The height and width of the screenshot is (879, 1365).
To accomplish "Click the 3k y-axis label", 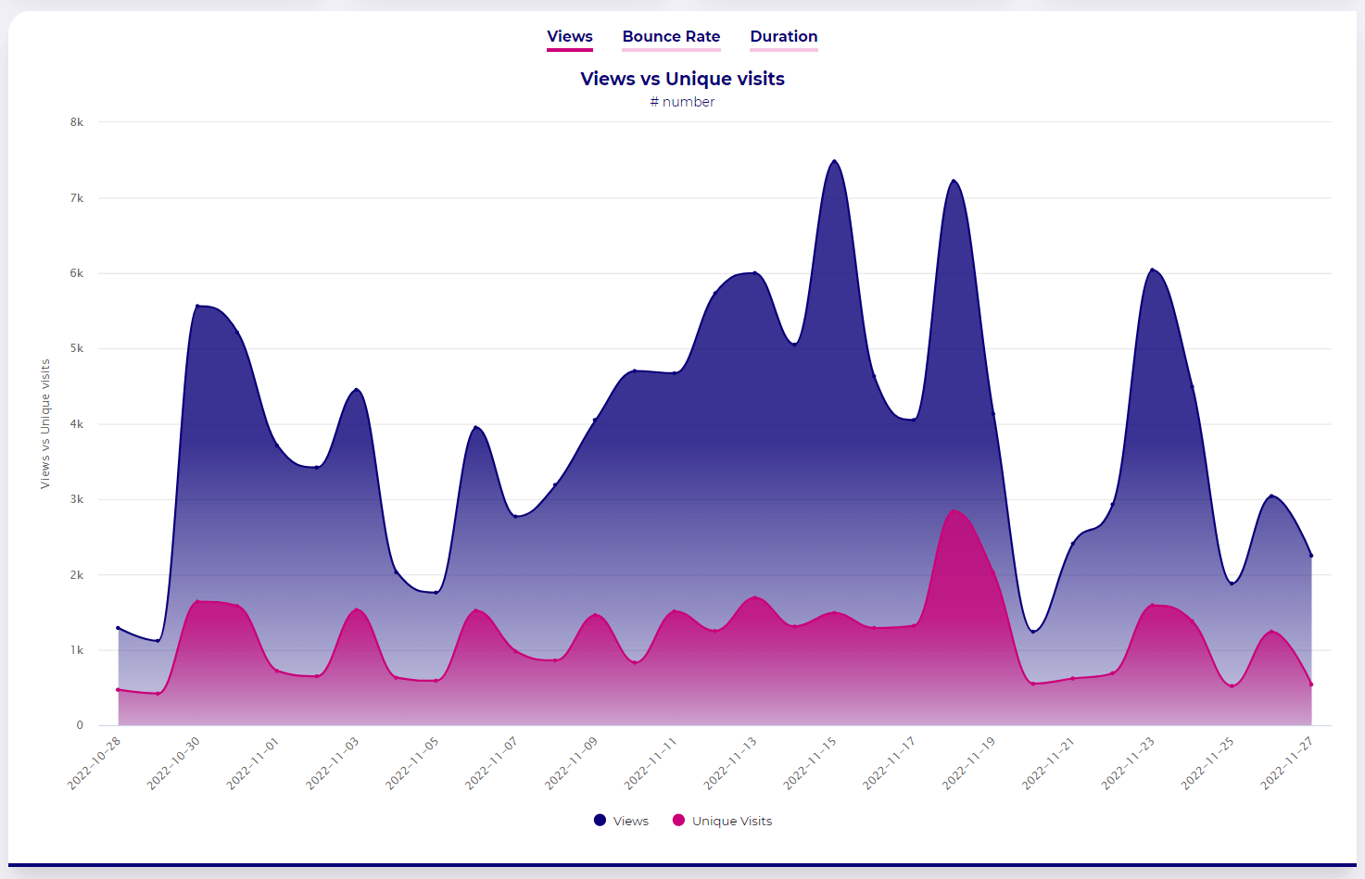I will click(77, 499).
